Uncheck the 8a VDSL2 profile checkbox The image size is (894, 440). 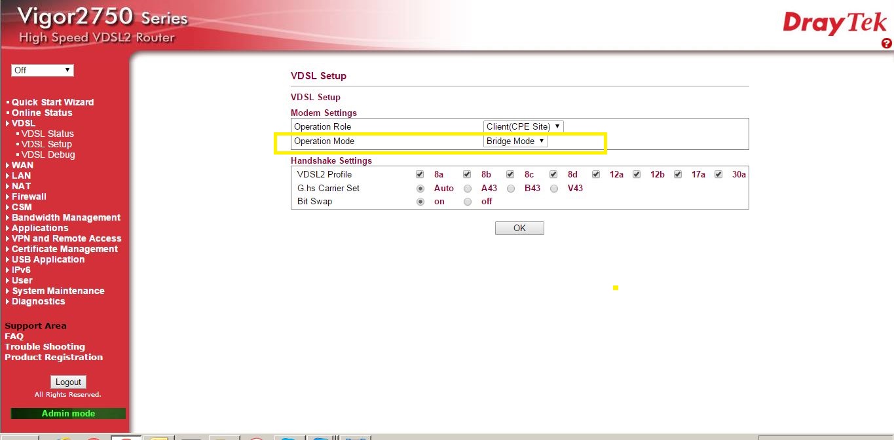coord(420,175)
